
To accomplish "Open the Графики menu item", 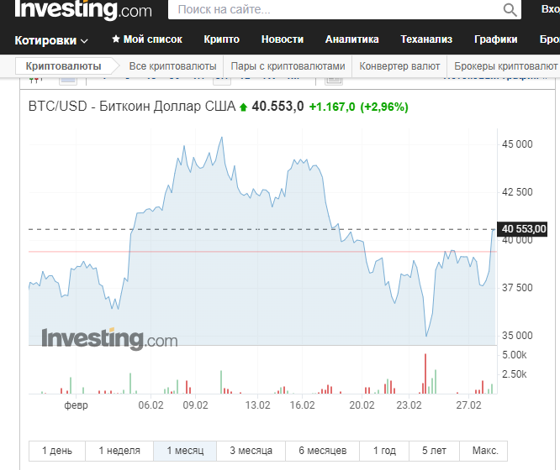I will [495, 39].
